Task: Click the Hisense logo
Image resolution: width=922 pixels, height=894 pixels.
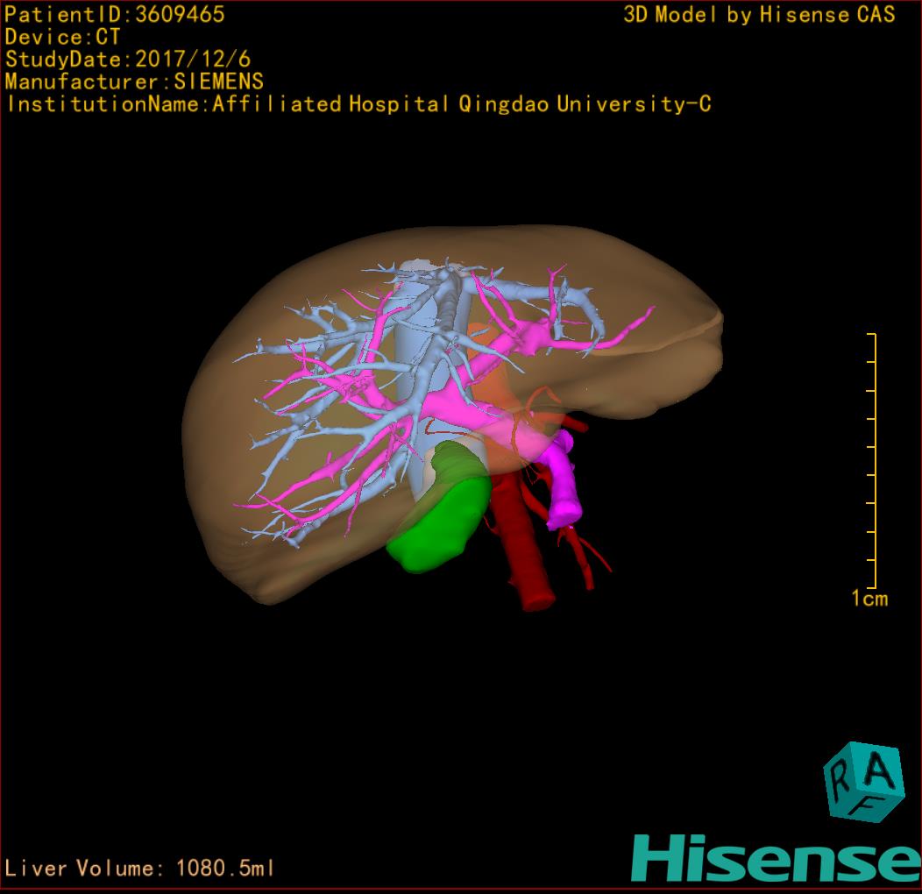Action: 777,859
